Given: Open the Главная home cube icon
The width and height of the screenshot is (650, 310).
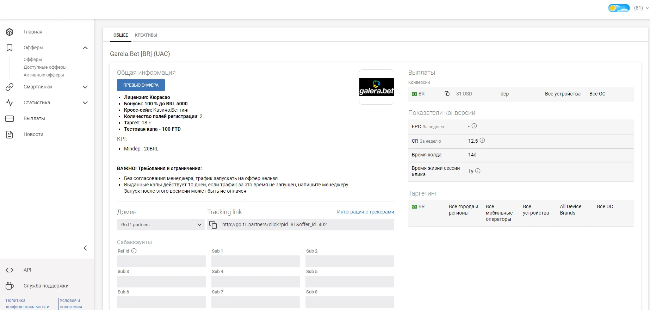Looking at the screenshot, I should point(10,32).
